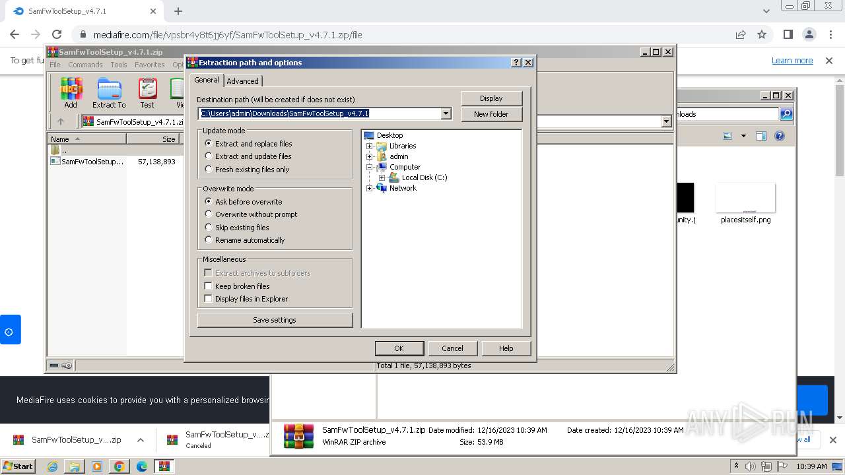Open WinRAR Favorites menu

(150, 65)
